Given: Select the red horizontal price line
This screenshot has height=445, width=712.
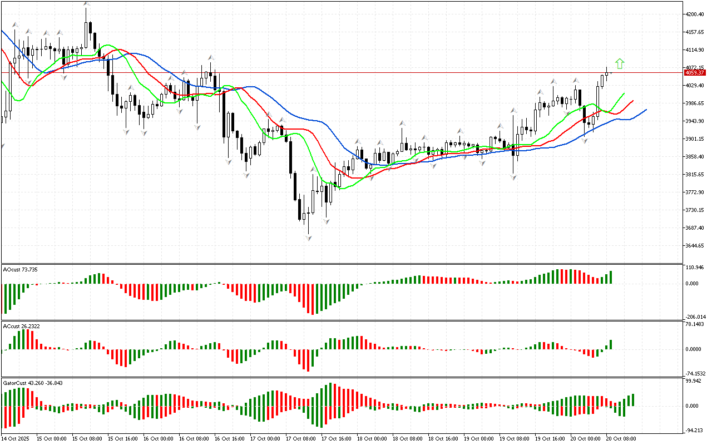Looking at the screenshot, I should click(x=334, y=72).
